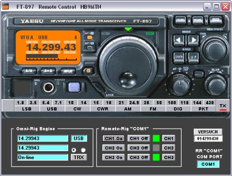Click the orange frequency display
The height and width of the screenshot is (176, 232).
pyautogui.click(x=48, y=47)
